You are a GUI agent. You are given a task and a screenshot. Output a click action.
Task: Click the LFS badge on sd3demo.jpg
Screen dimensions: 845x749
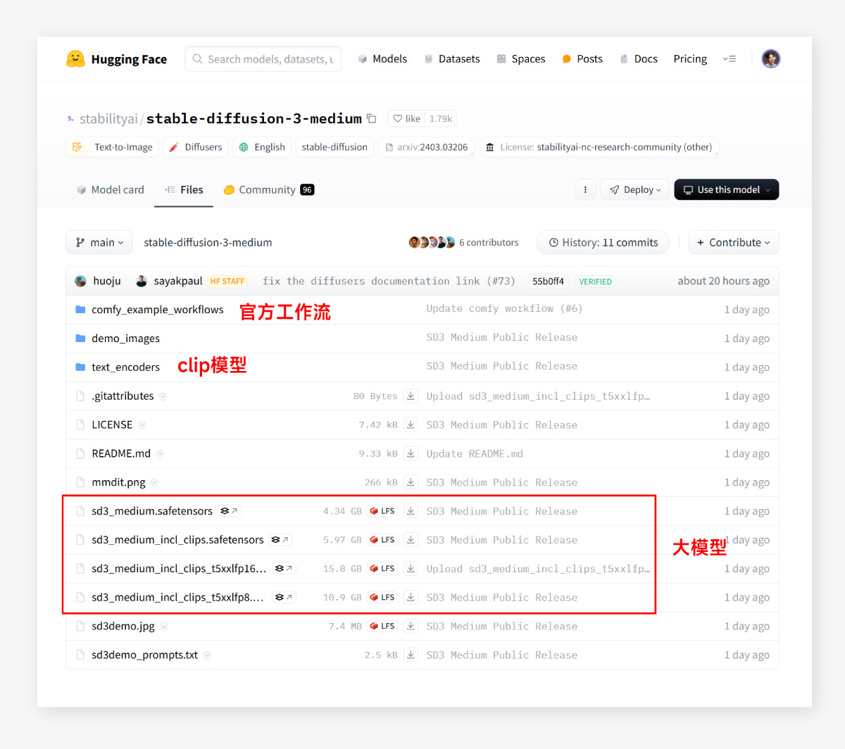pyautogui.click(x=382, y=626)
